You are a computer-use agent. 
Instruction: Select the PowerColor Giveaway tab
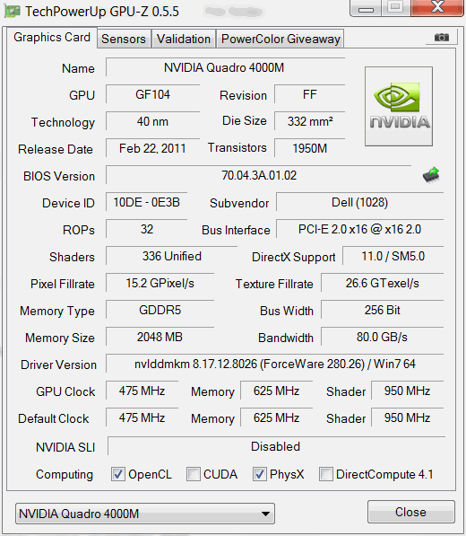click(x=280, y=39)
